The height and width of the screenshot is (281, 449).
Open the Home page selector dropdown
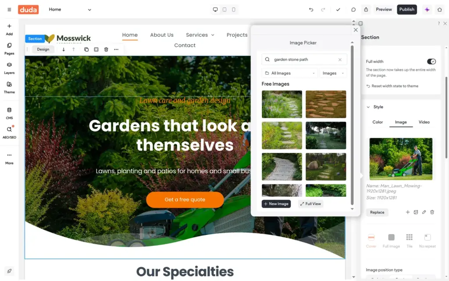(70, 10)
